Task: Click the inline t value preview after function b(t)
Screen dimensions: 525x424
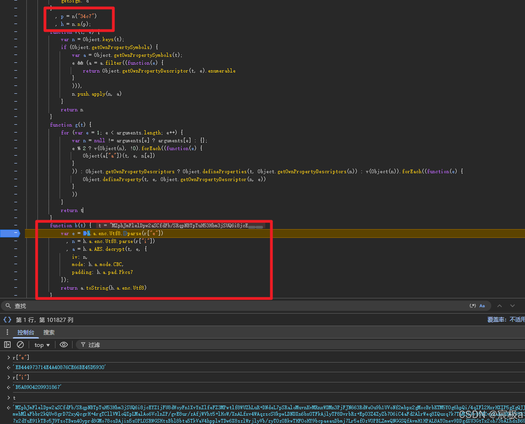Action: (x=180, y=225)
